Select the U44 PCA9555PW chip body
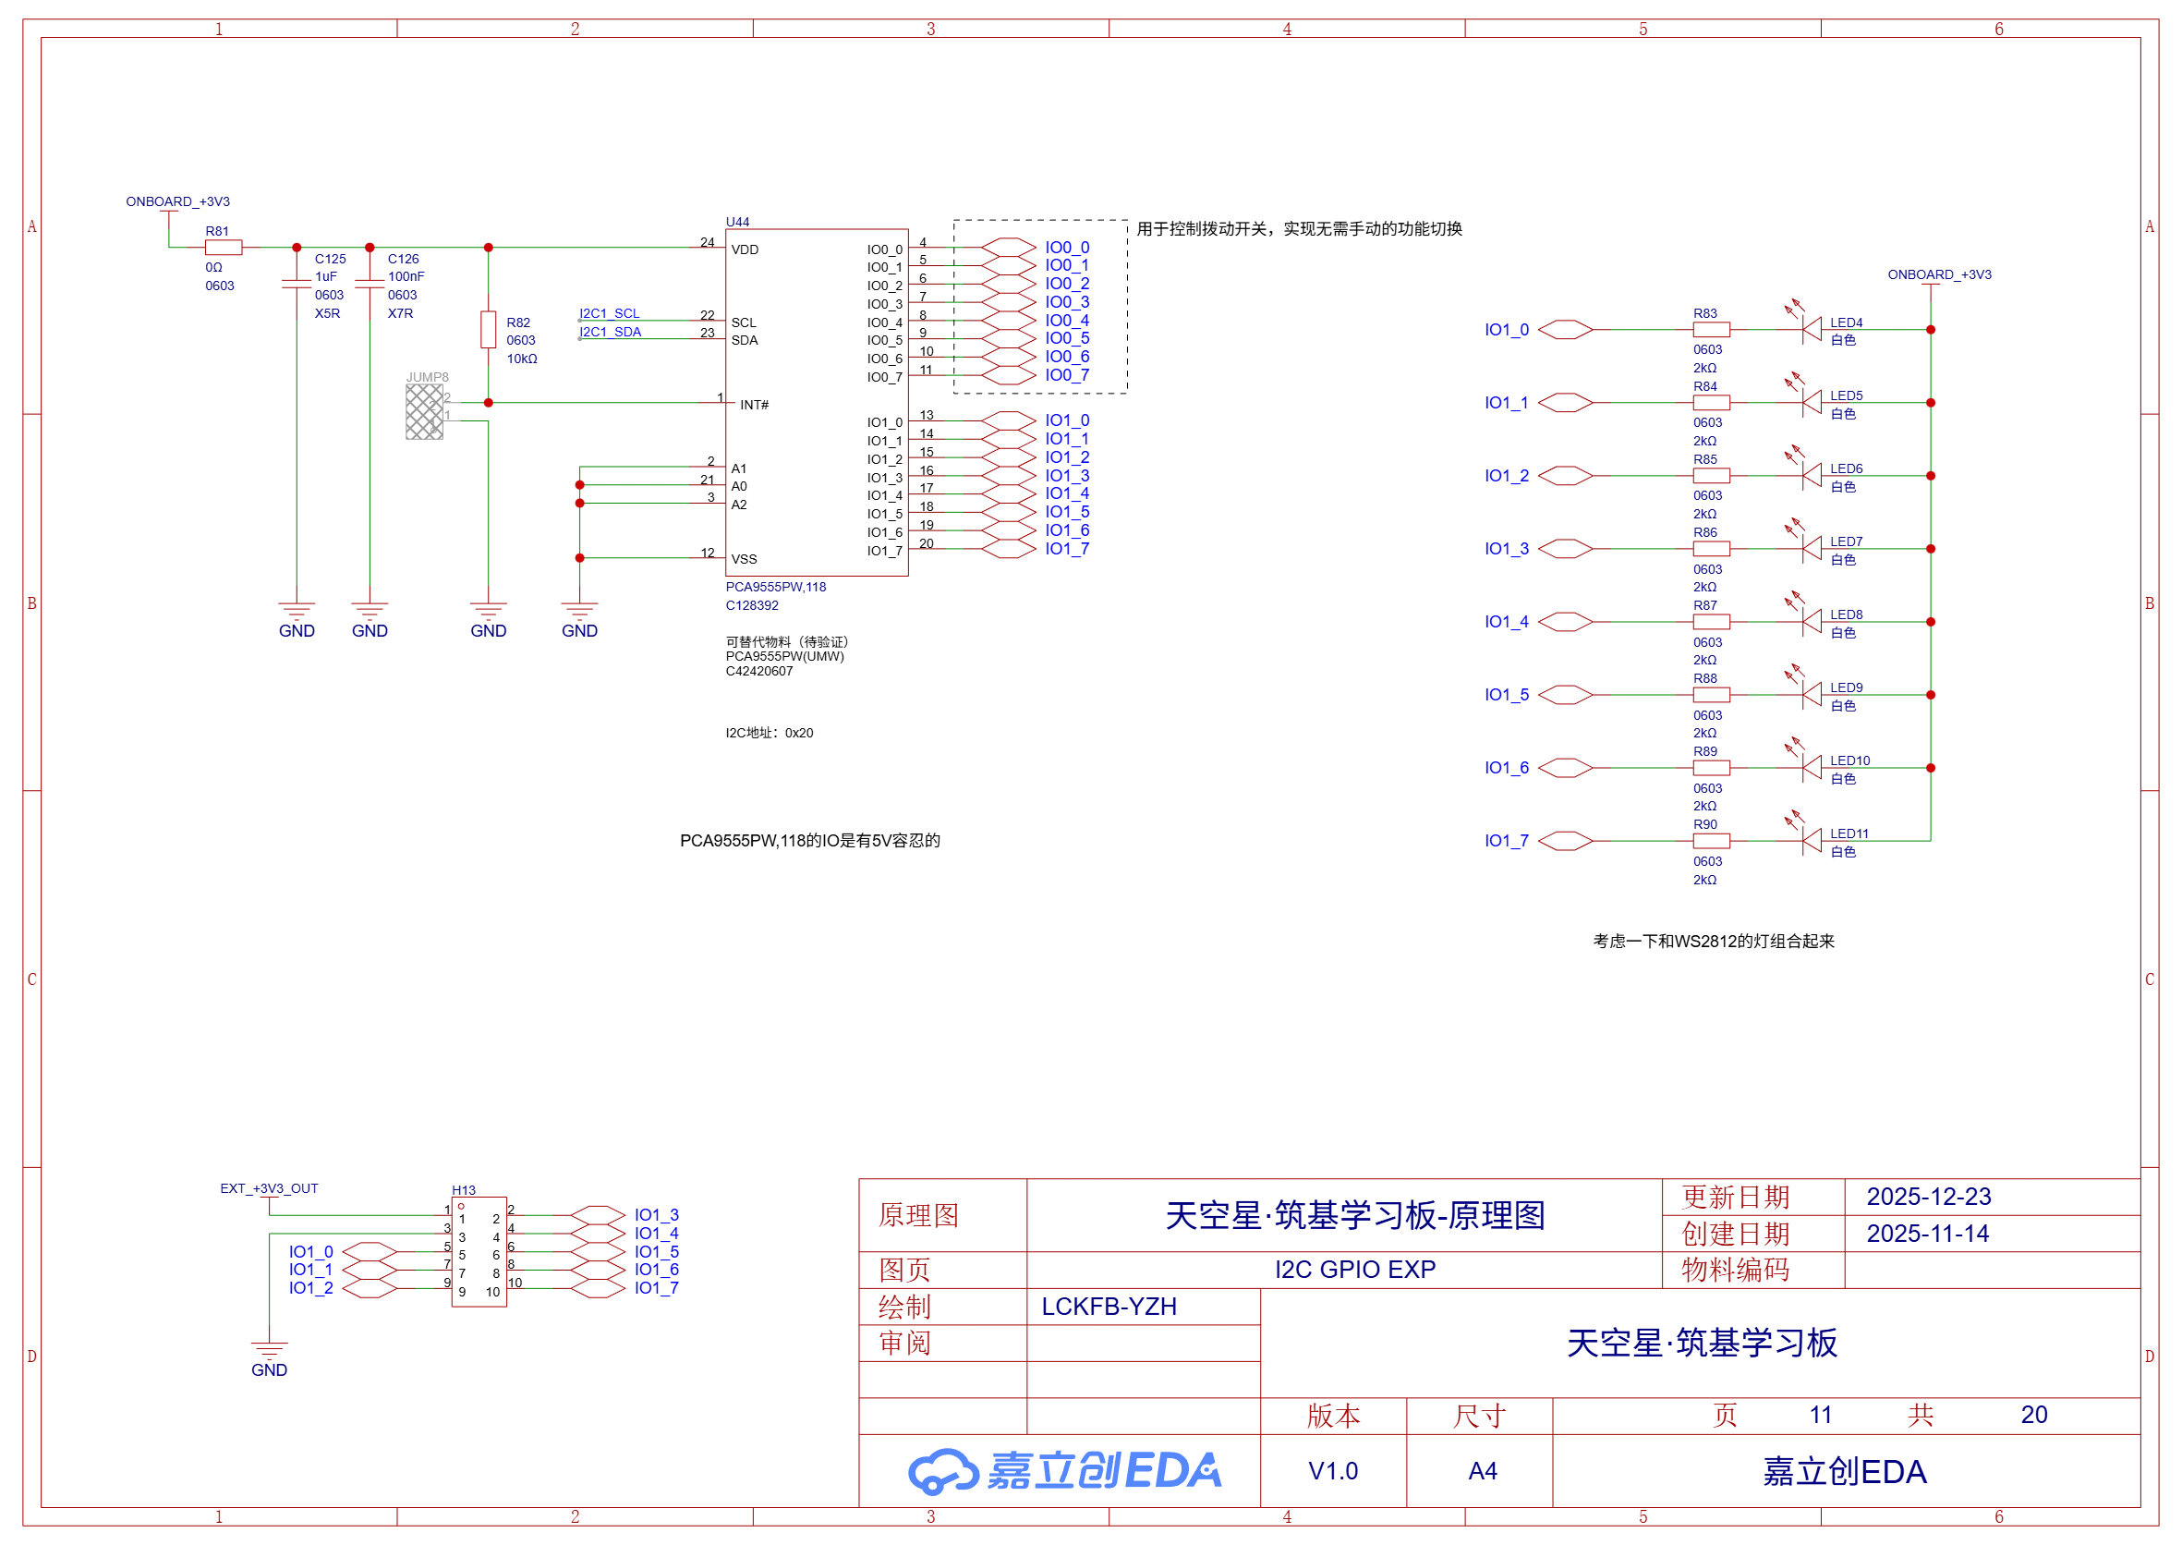This screenshot has width=2182, height=1545. (x=816, y=401)
